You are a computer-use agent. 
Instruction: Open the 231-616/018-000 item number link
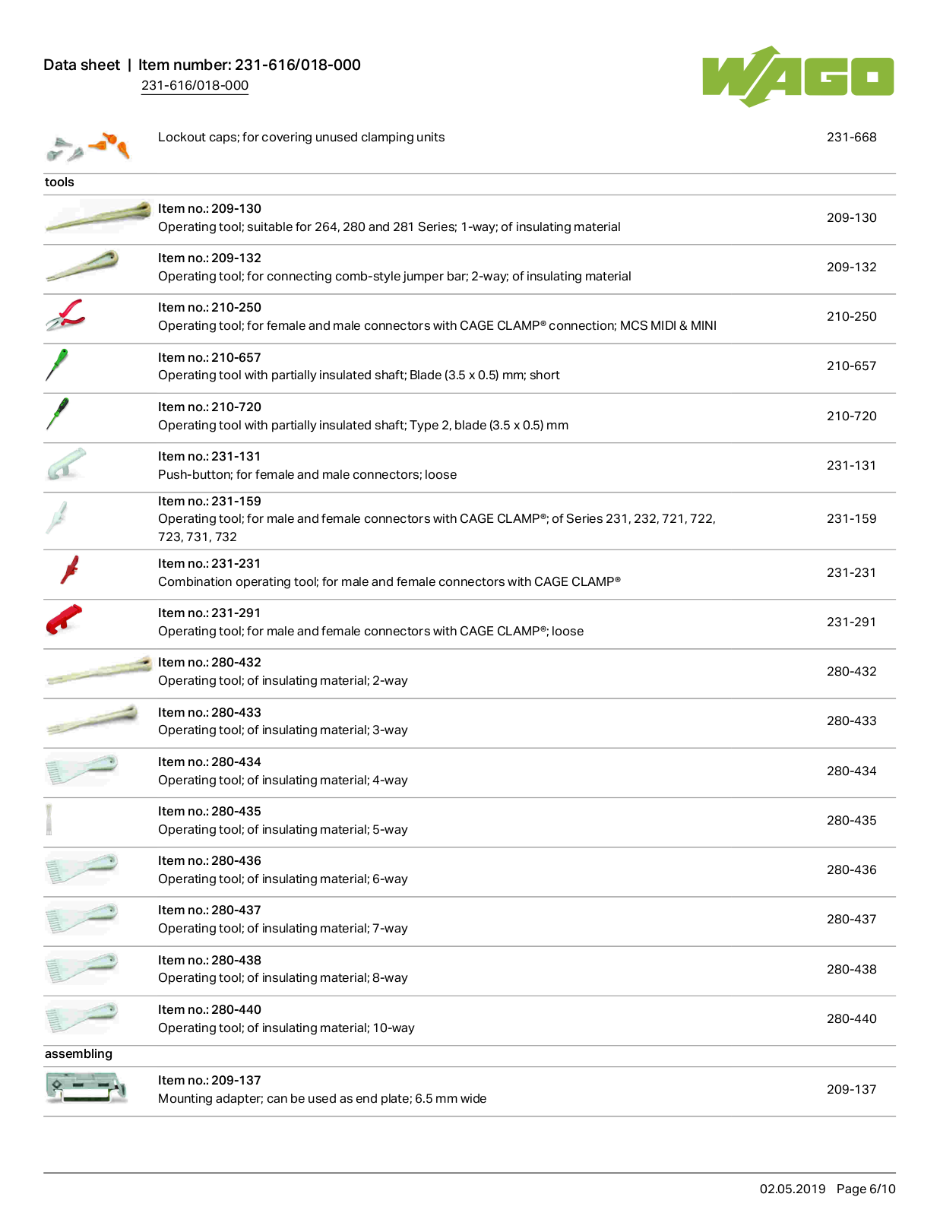(195, 85)
